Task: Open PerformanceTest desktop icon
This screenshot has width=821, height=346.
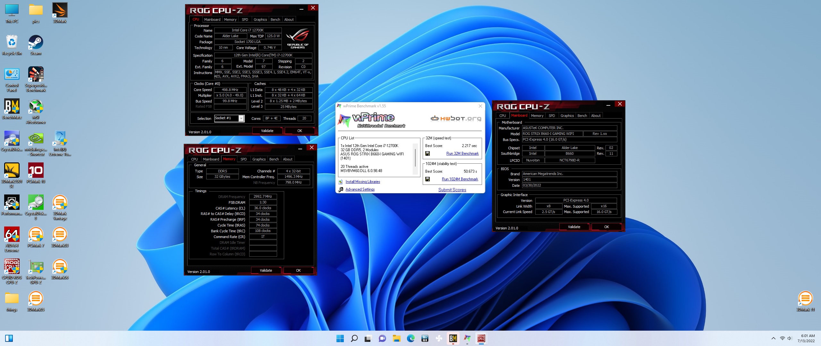Action: pos(12,205)
